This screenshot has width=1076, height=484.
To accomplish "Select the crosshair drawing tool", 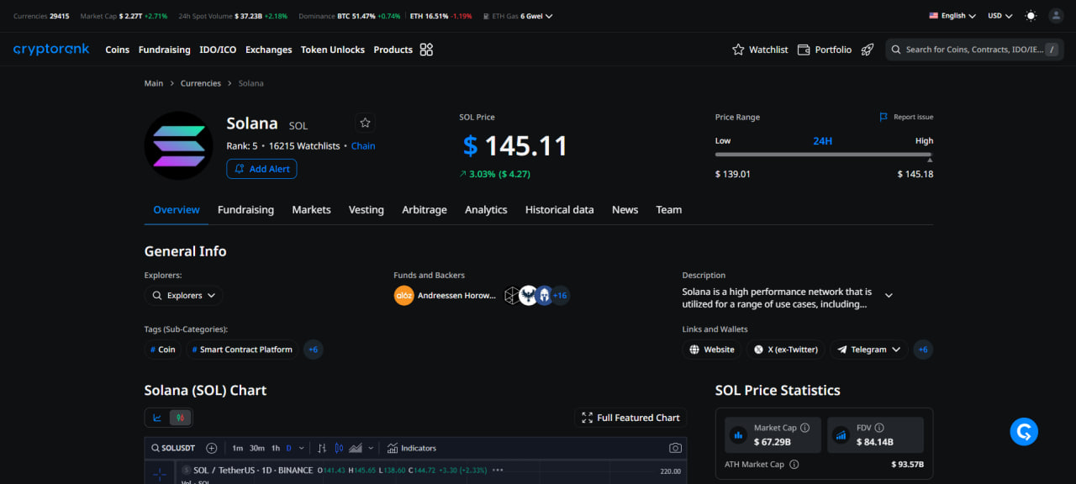I will [x=159, y=475].
